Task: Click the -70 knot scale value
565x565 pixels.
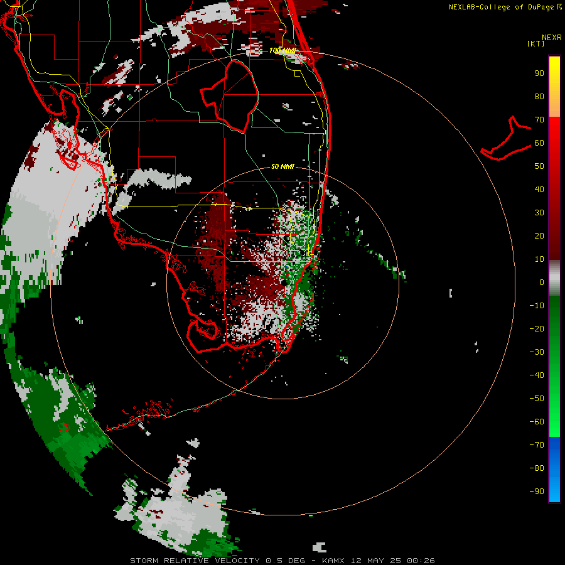Action: pos(537,445)
